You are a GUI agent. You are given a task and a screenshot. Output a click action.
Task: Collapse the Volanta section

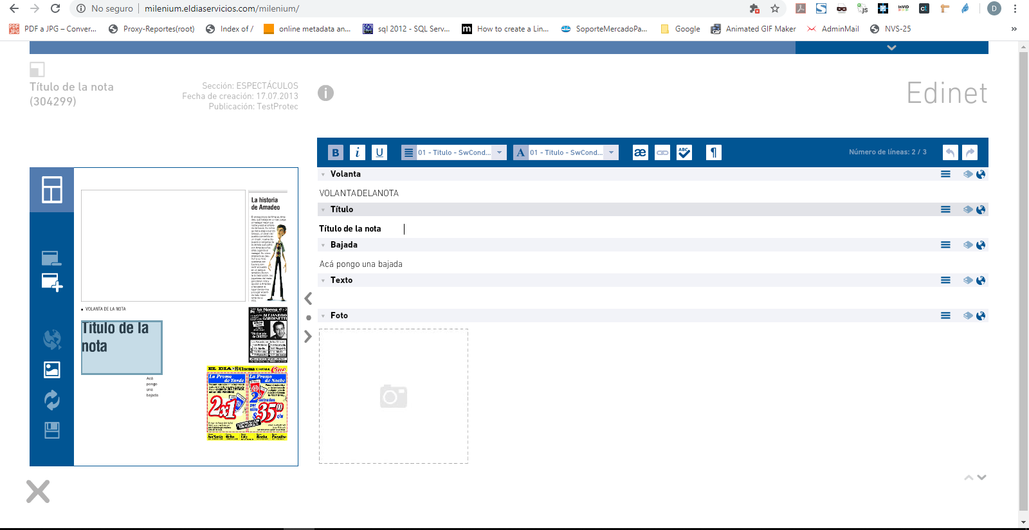tap(323, 174)
